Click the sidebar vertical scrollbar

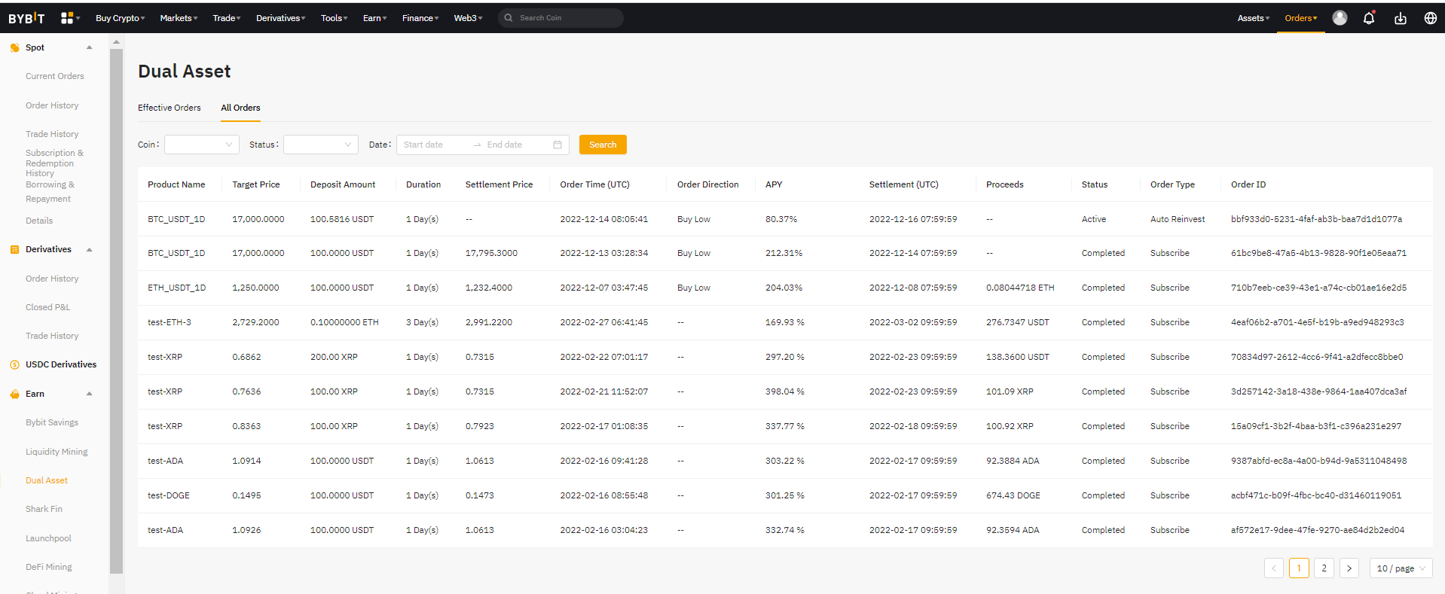tap(116, 301)
